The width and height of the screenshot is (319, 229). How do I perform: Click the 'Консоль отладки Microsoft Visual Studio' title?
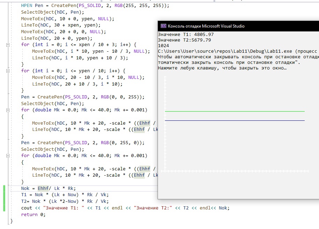(x=206, y=26)
